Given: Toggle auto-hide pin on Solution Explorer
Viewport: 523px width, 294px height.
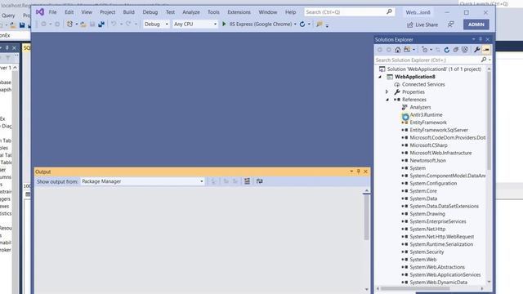Looking at the screenshot, I should click(481, 39).
